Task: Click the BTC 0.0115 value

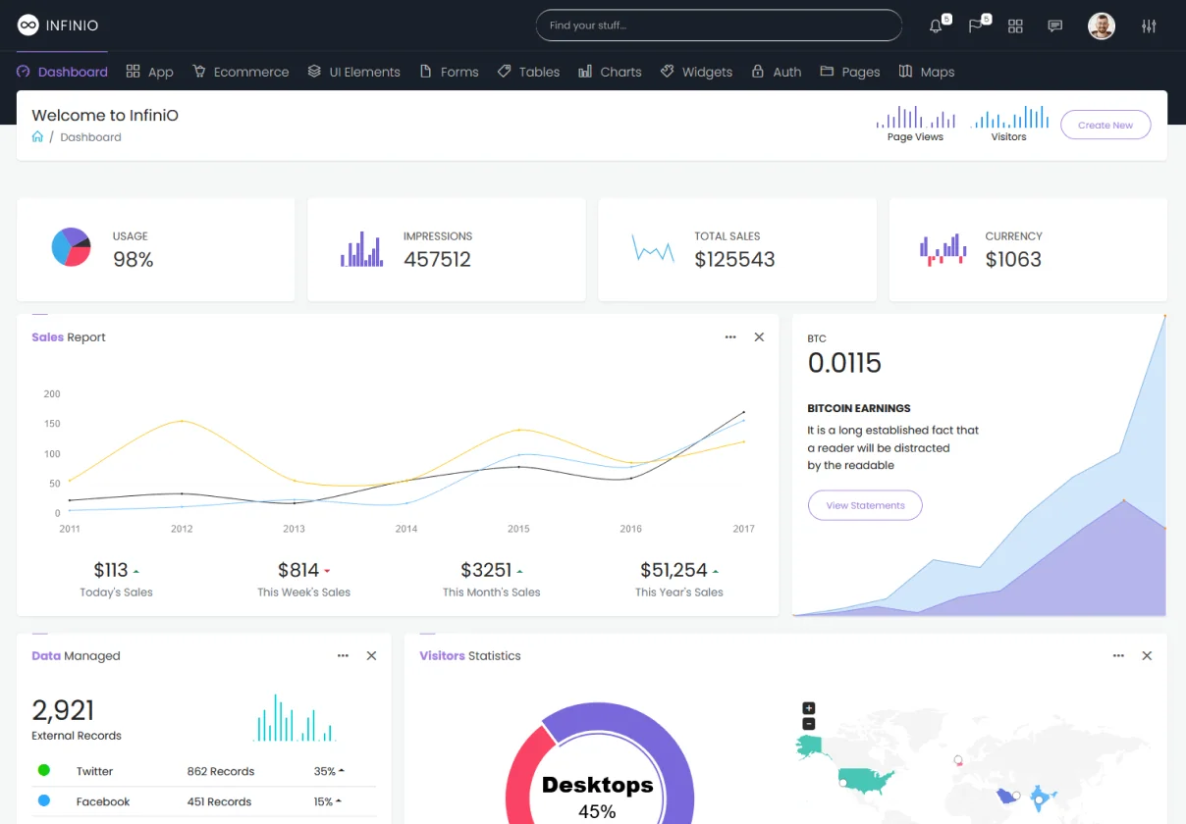Action: 844,363
